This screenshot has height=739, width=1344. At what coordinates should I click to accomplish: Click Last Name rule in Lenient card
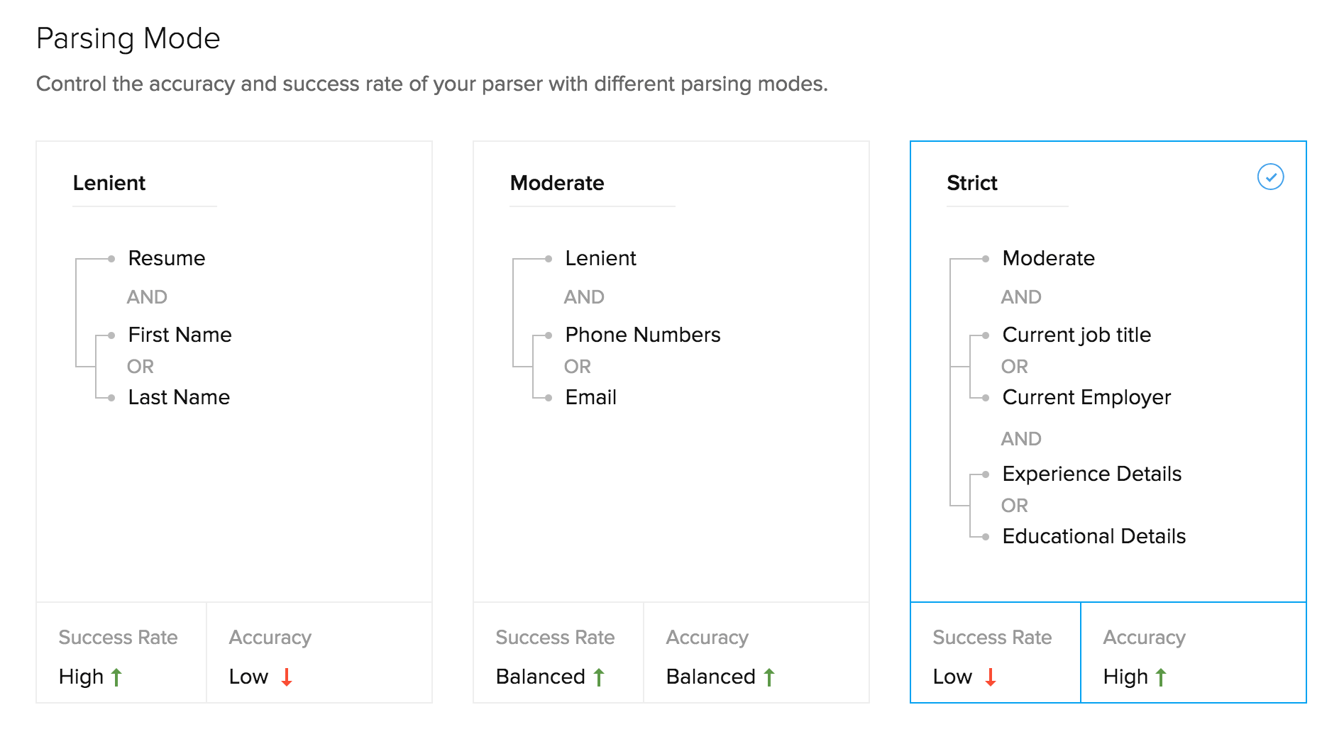tap(179, 397)
